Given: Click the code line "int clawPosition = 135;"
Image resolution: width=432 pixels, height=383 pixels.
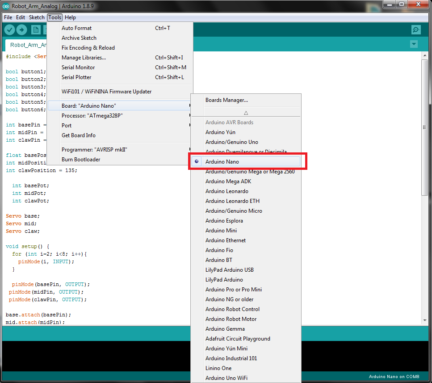Looking at the screenshot, I should coord(42,171).
